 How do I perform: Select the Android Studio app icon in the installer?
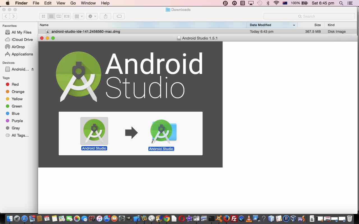pyautogui.click(x=94, y=131)
